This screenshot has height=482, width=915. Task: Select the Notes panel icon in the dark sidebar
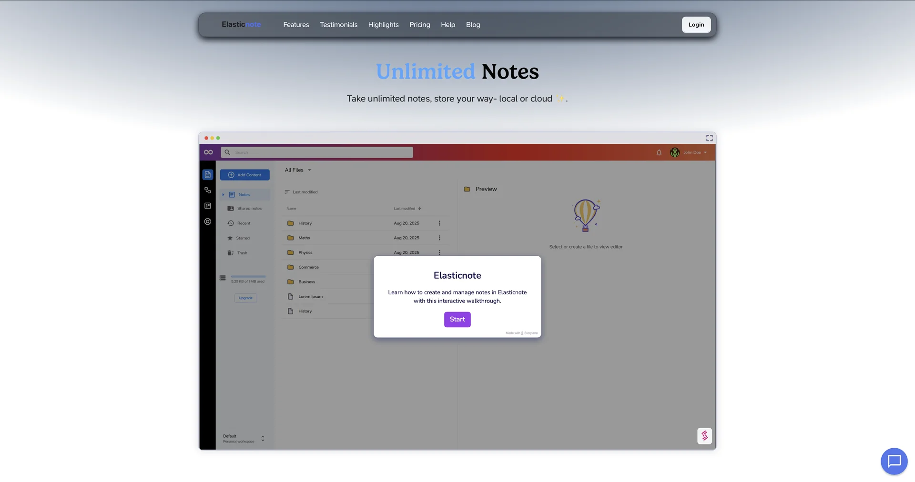point(208,174)
